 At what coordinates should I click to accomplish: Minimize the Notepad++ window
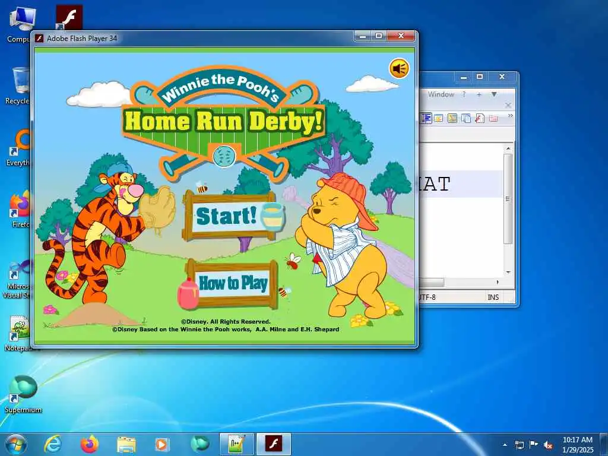pyautogui.click(x=463, y=77)
